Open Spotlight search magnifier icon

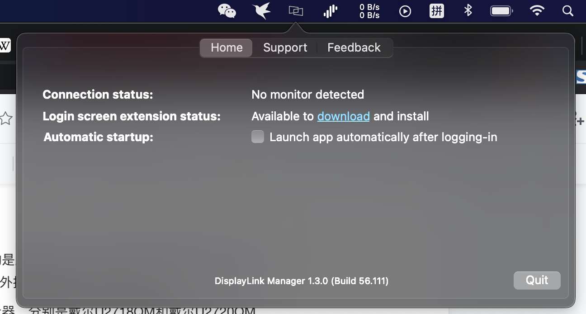point(568,11)
